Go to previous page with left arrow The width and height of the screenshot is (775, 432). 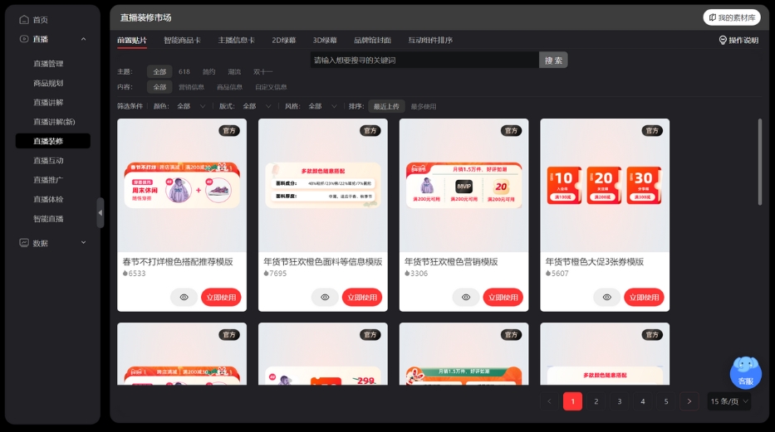(x=549, y=401)
